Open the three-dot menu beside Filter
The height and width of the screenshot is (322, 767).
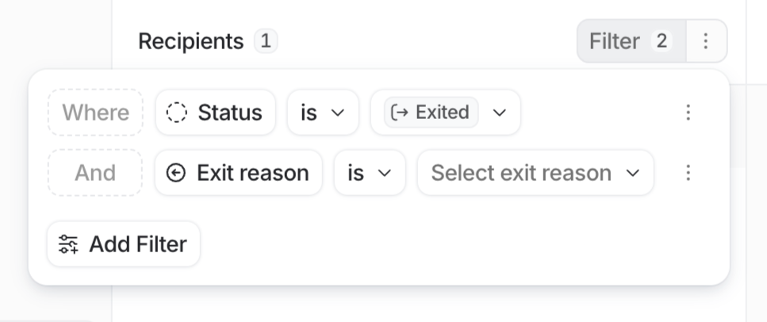[705, 41]
